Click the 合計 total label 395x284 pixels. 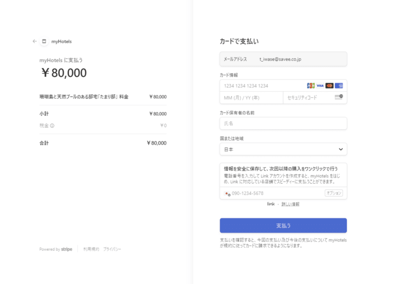(44, 143)
